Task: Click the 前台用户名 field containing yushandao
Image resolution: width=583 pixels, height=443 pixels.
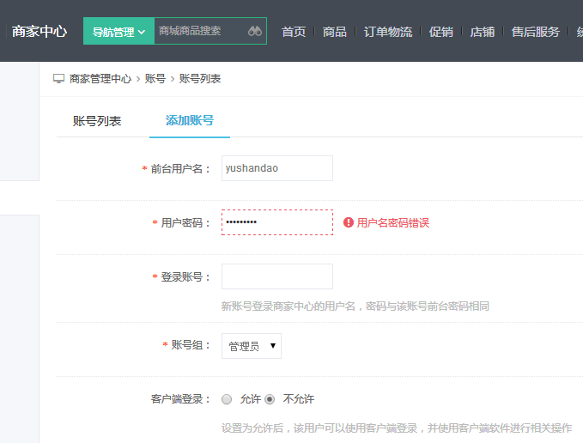Action: coord(277,168)
